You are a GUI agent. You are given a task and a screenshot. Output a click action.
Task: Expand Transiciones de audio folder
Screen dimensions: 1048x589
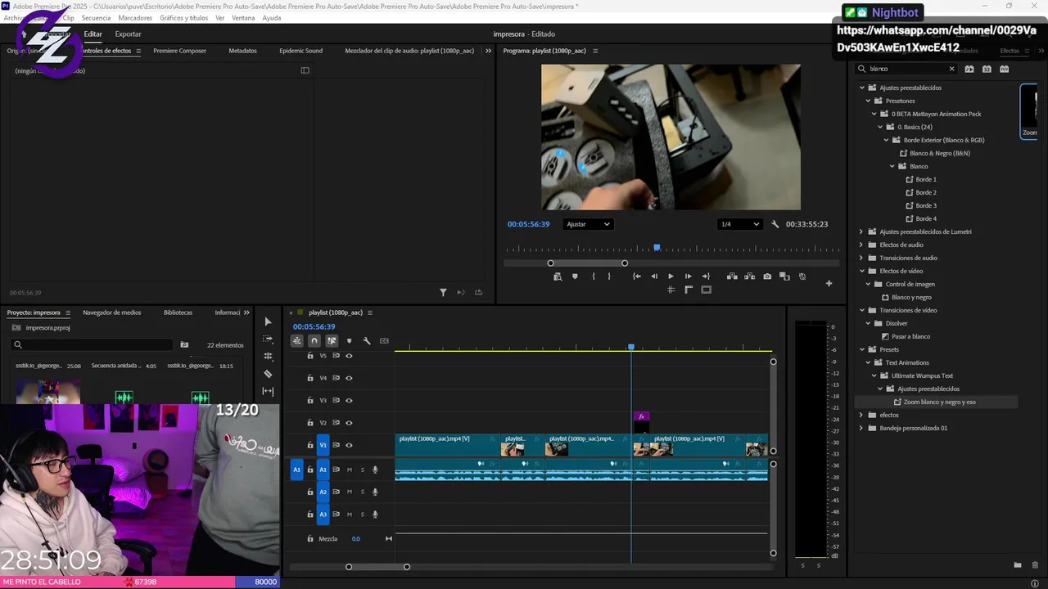[x=861, y=258]
